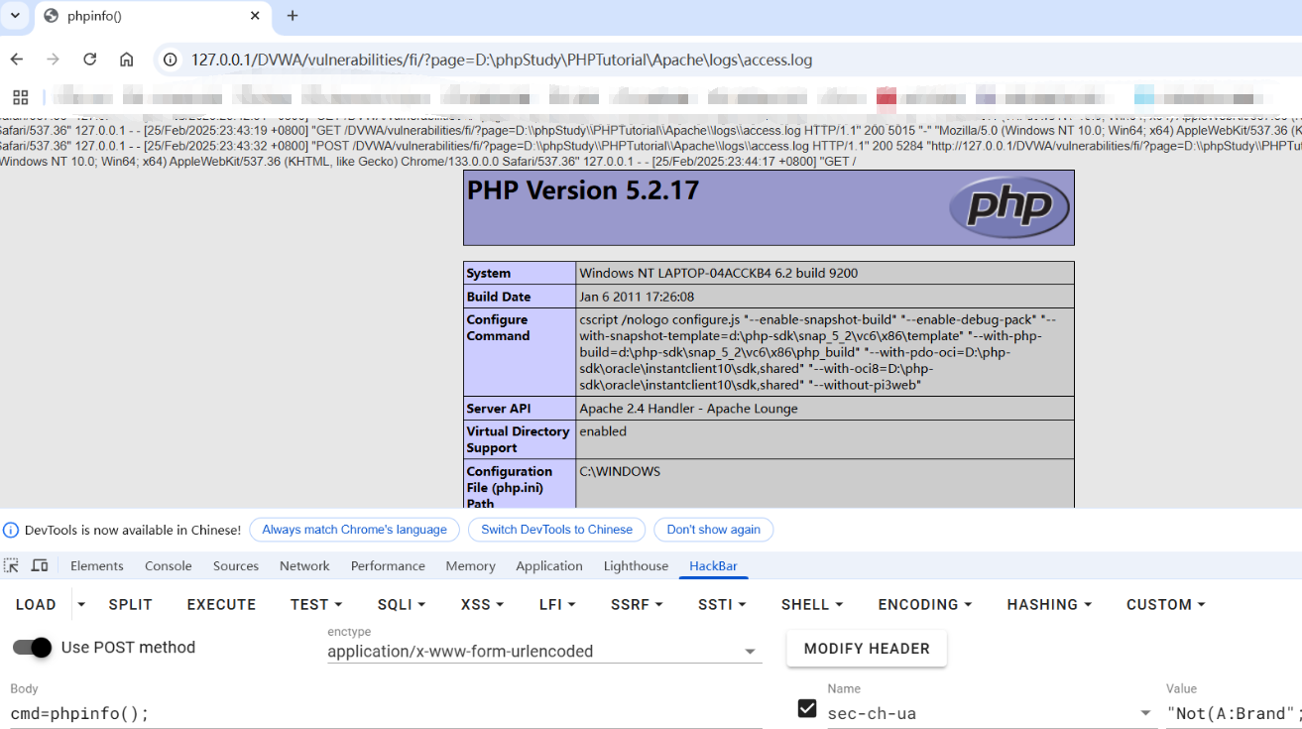Screen dimensions: 1302x729
Task: Switch to the Sources tab
Action: tap(236, 565)
